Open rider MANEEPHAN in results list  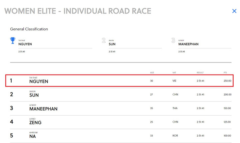43,109
